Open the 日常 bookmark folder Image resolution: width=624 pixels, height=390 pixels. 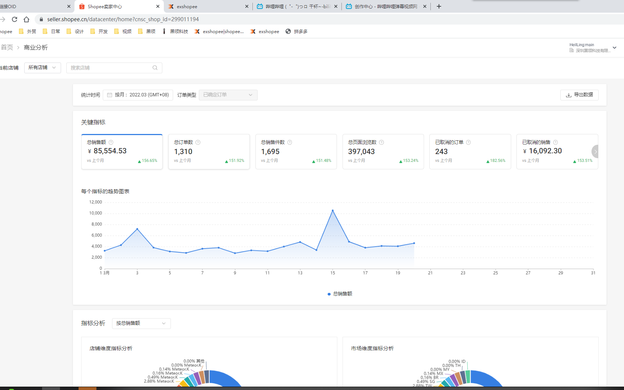tap(51, 32)
